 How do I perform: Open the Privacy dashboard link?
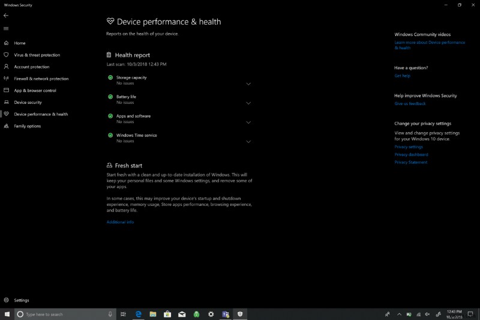click(x=411, y=155)
